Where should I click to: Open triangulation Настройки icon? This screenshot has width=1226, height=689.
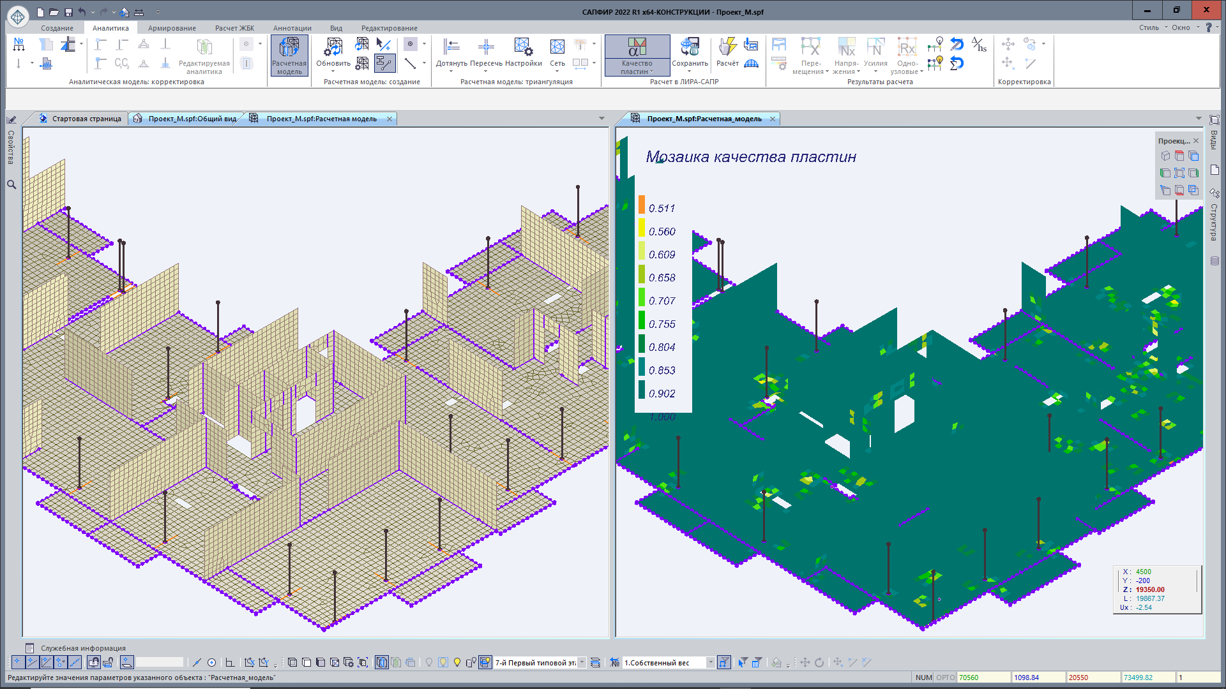coord(523,47)
